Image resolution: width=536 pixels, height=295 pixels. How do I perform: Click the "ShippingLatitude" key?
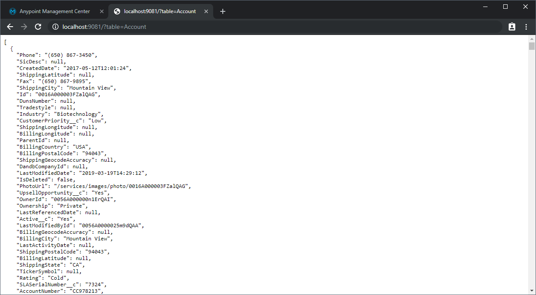coord(45,75)
